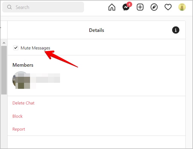Report this conversation
This screenshot has width=193, height=149.
coord(19,129)
